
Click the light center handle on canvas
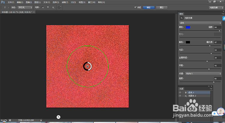click(87, 66)
